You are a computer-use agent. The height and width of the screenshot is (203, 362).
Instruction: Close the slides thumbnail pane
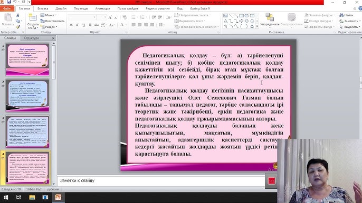pos(53,38)
